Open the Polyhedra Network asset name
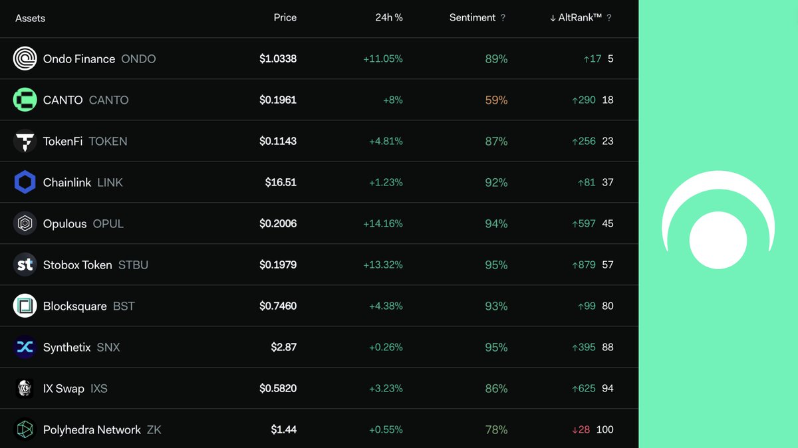 (x=92, y=429)
